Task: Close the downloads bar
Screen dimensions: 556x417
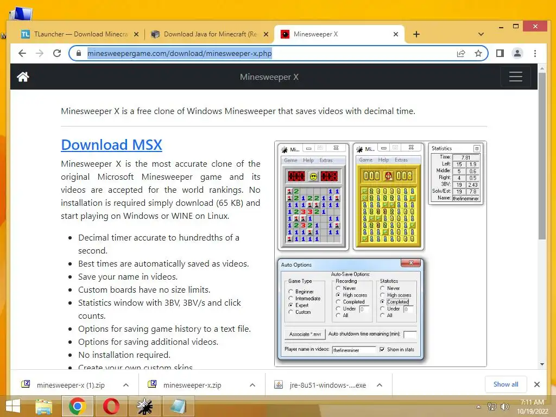Action: pyautogui.click(x=537, y=384)
